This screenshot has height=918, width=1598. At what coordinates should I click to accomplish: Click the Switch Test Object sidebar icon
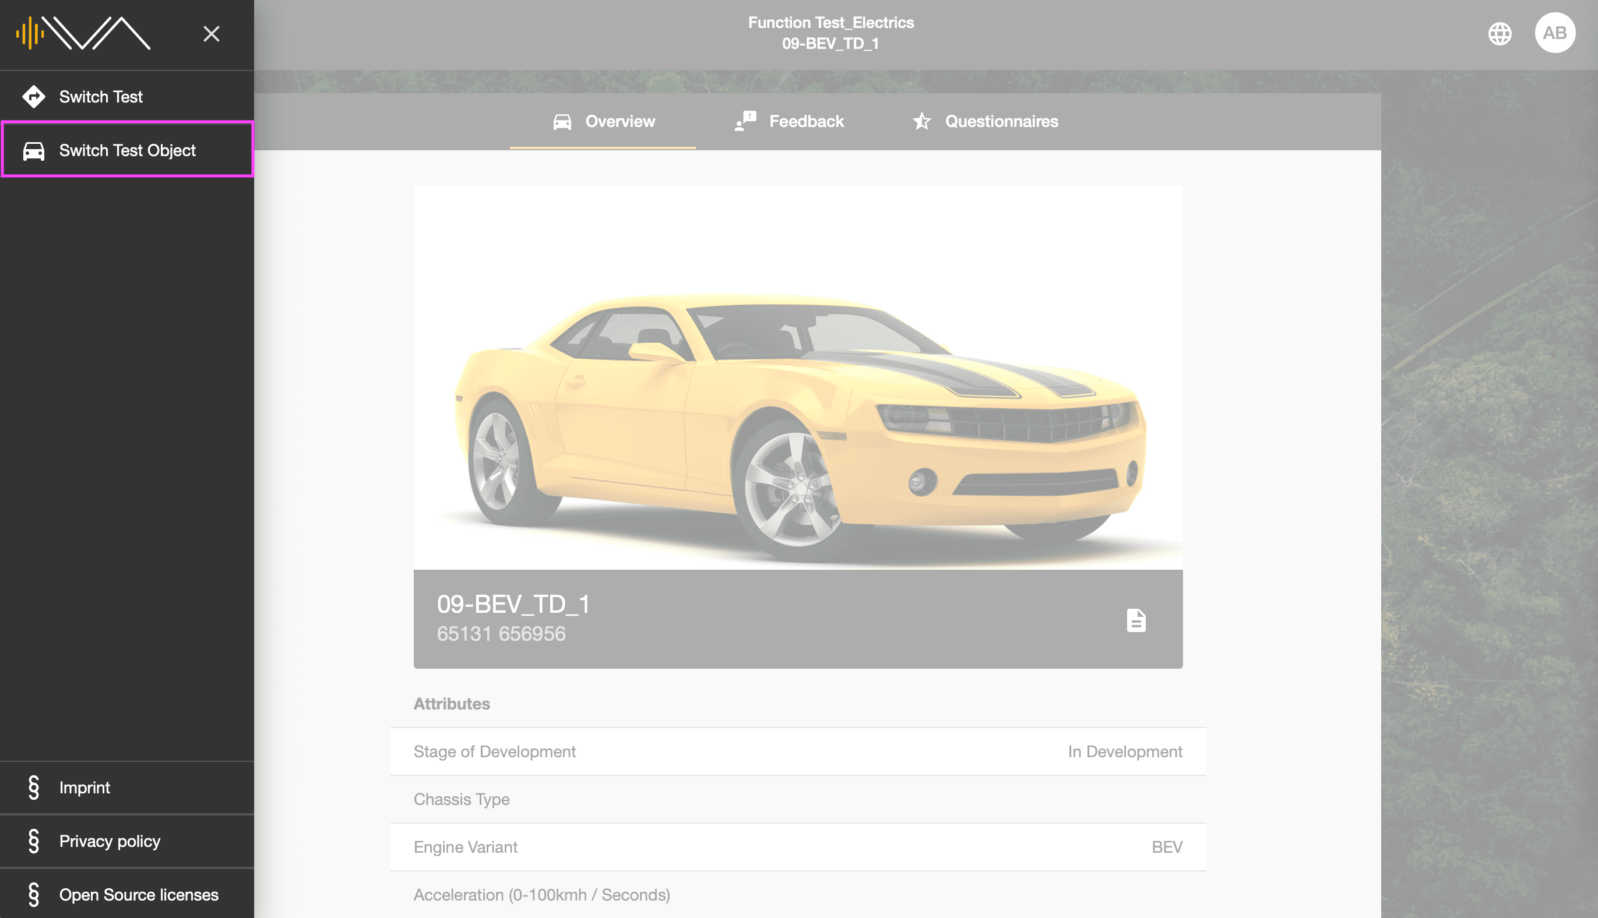(32, 149)
